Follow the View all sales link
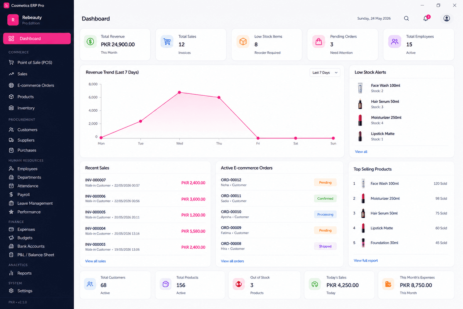This screenshot has height=309, width=463. tap(95, 261)
